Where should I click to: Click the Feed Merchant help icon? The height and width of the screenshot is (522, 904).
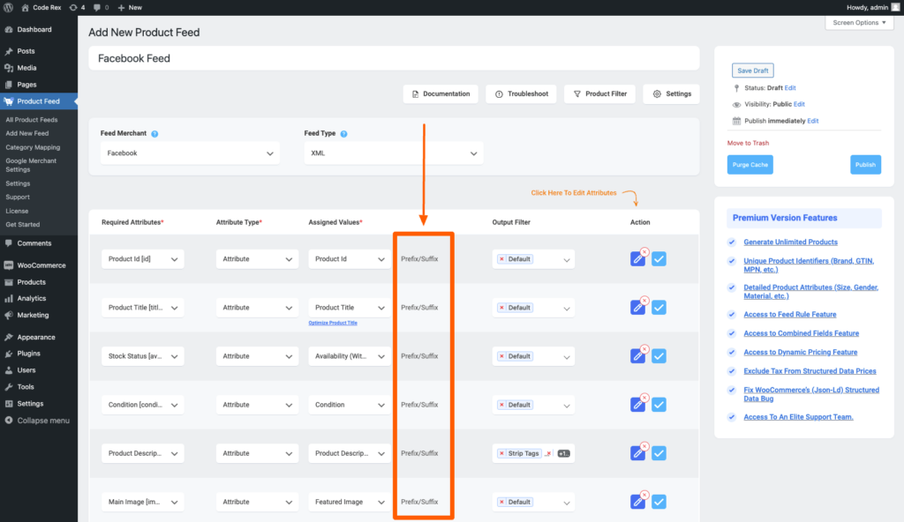click(x=154, y=134)
